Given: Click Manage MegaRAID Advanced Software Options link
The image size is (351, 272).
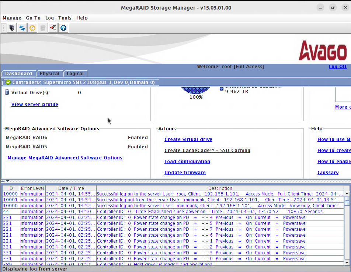Looking at the screenshot, I should point(65,158).
